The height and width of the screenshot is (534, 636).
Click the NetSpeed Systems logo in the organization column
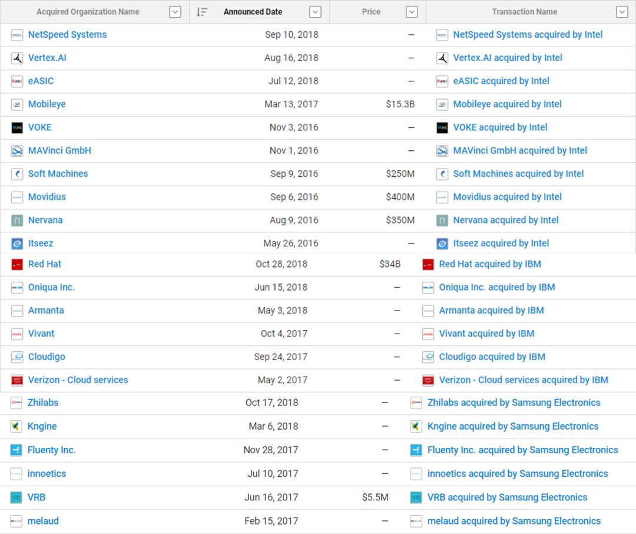17,35
